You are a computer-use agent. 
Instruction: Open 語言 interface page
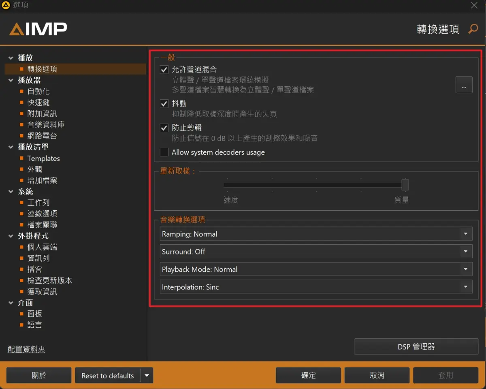click(x=34, y=325)
